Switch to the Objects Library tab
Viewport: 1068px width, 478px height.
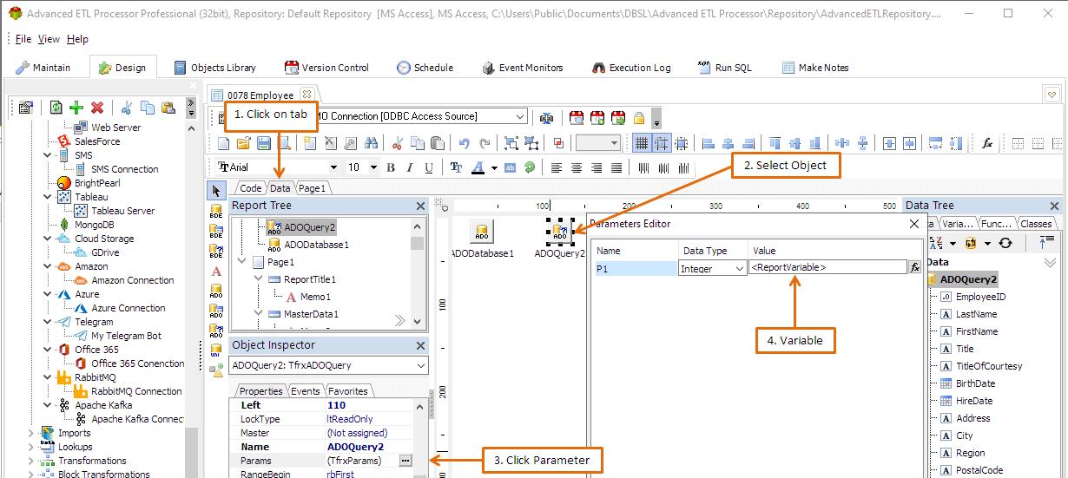(215, 68)
